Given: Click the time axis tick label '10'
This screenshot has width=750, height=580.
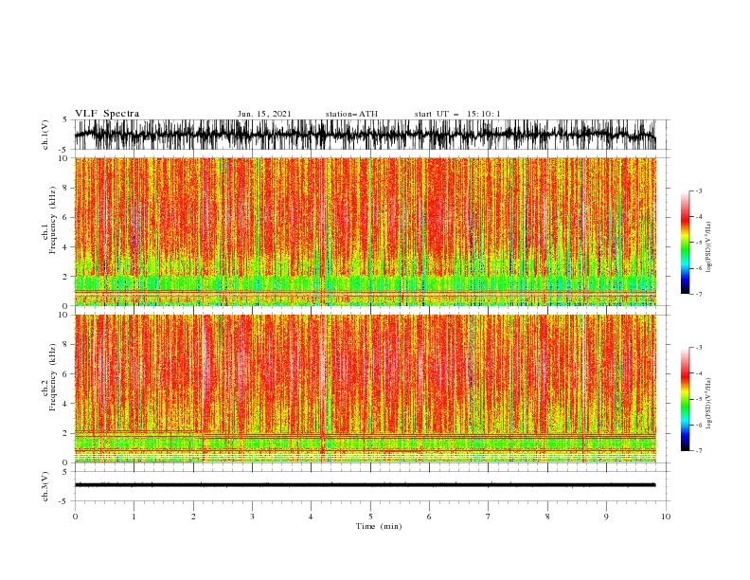Looking at the screenshot, I should pos(666,517).
